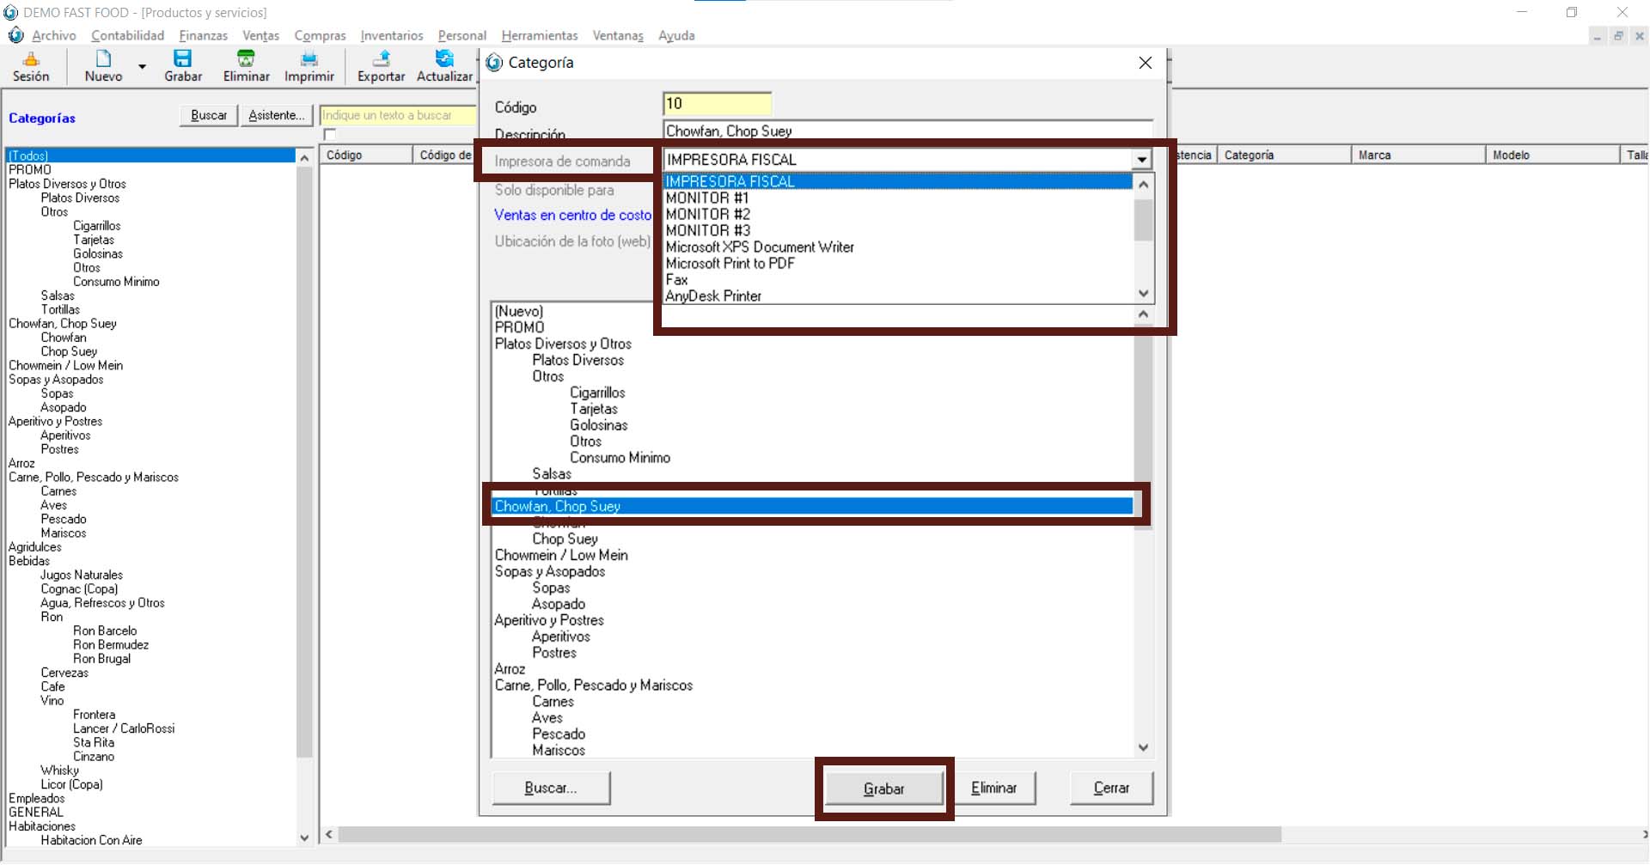Select MONITOR #2 from printer list
The image size is (1650, 865).
tap(708, 214)
